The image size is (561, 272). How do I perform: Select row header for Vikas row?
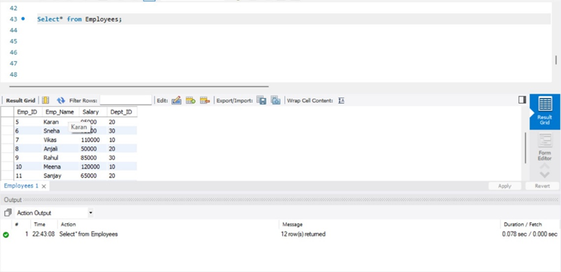pyautogui.click(x=7, y=140)
